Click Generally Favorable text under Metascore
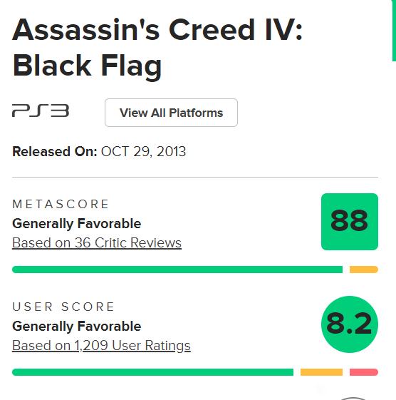Image resolution: width=396 pixels, height=400 pixels. [76, 224]
